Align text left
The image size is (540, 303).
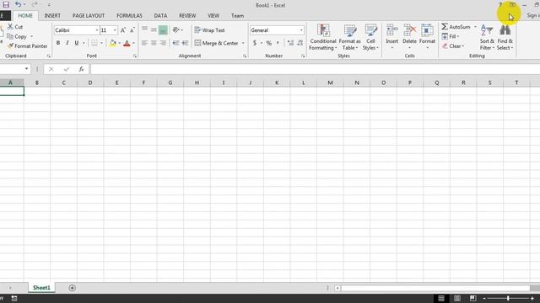pyautogui.click(x=144, y=43)
